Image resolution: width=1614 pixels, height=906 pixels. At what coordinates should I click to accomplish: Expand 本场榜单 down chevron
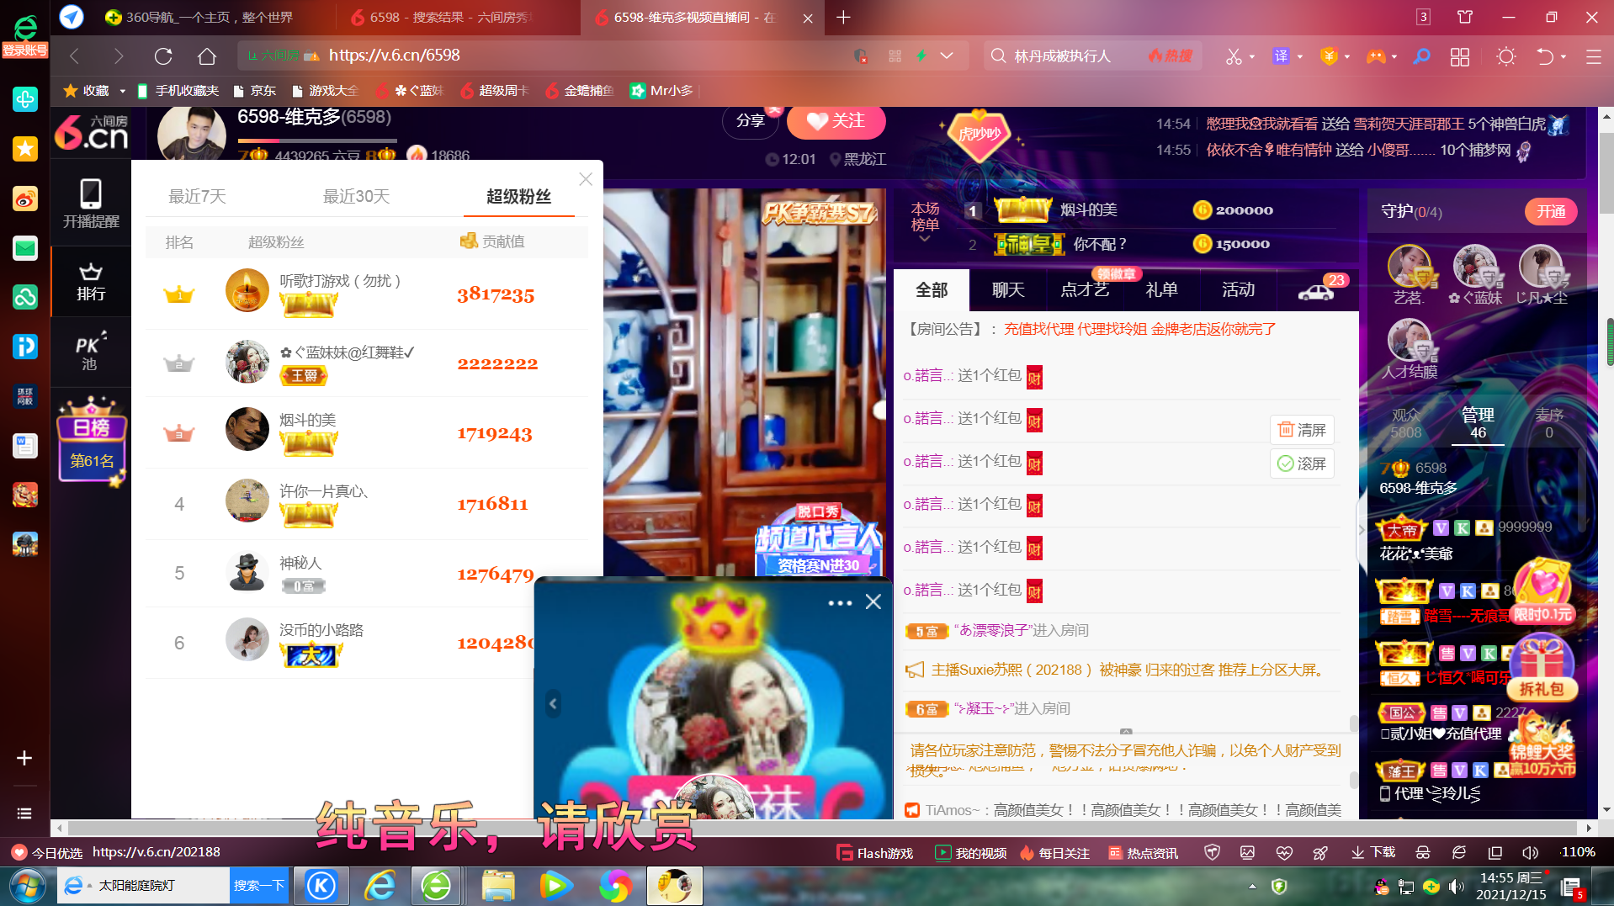pyautogui.click(x=925, y=239)
